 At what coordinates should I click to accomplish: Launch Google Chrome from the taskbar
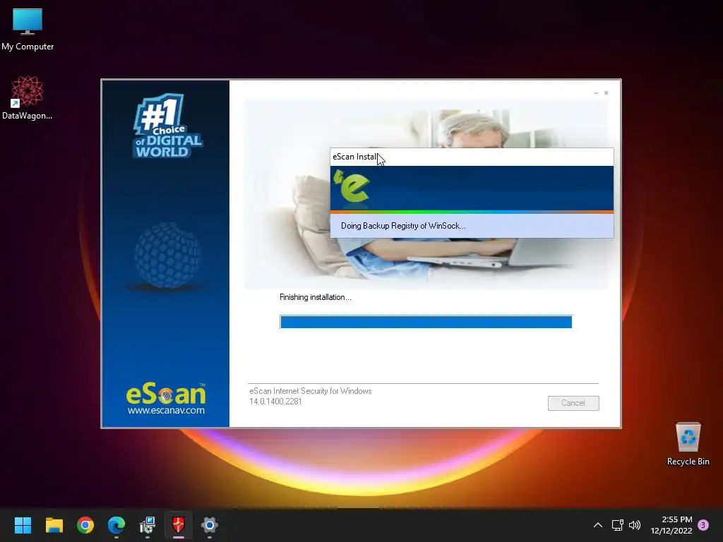85,524
